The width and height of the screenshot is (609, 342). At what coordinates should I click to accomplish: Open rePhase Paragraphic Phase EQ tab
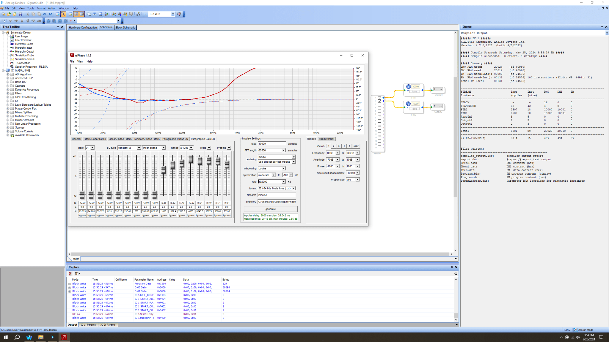click(x=175, y=139)
